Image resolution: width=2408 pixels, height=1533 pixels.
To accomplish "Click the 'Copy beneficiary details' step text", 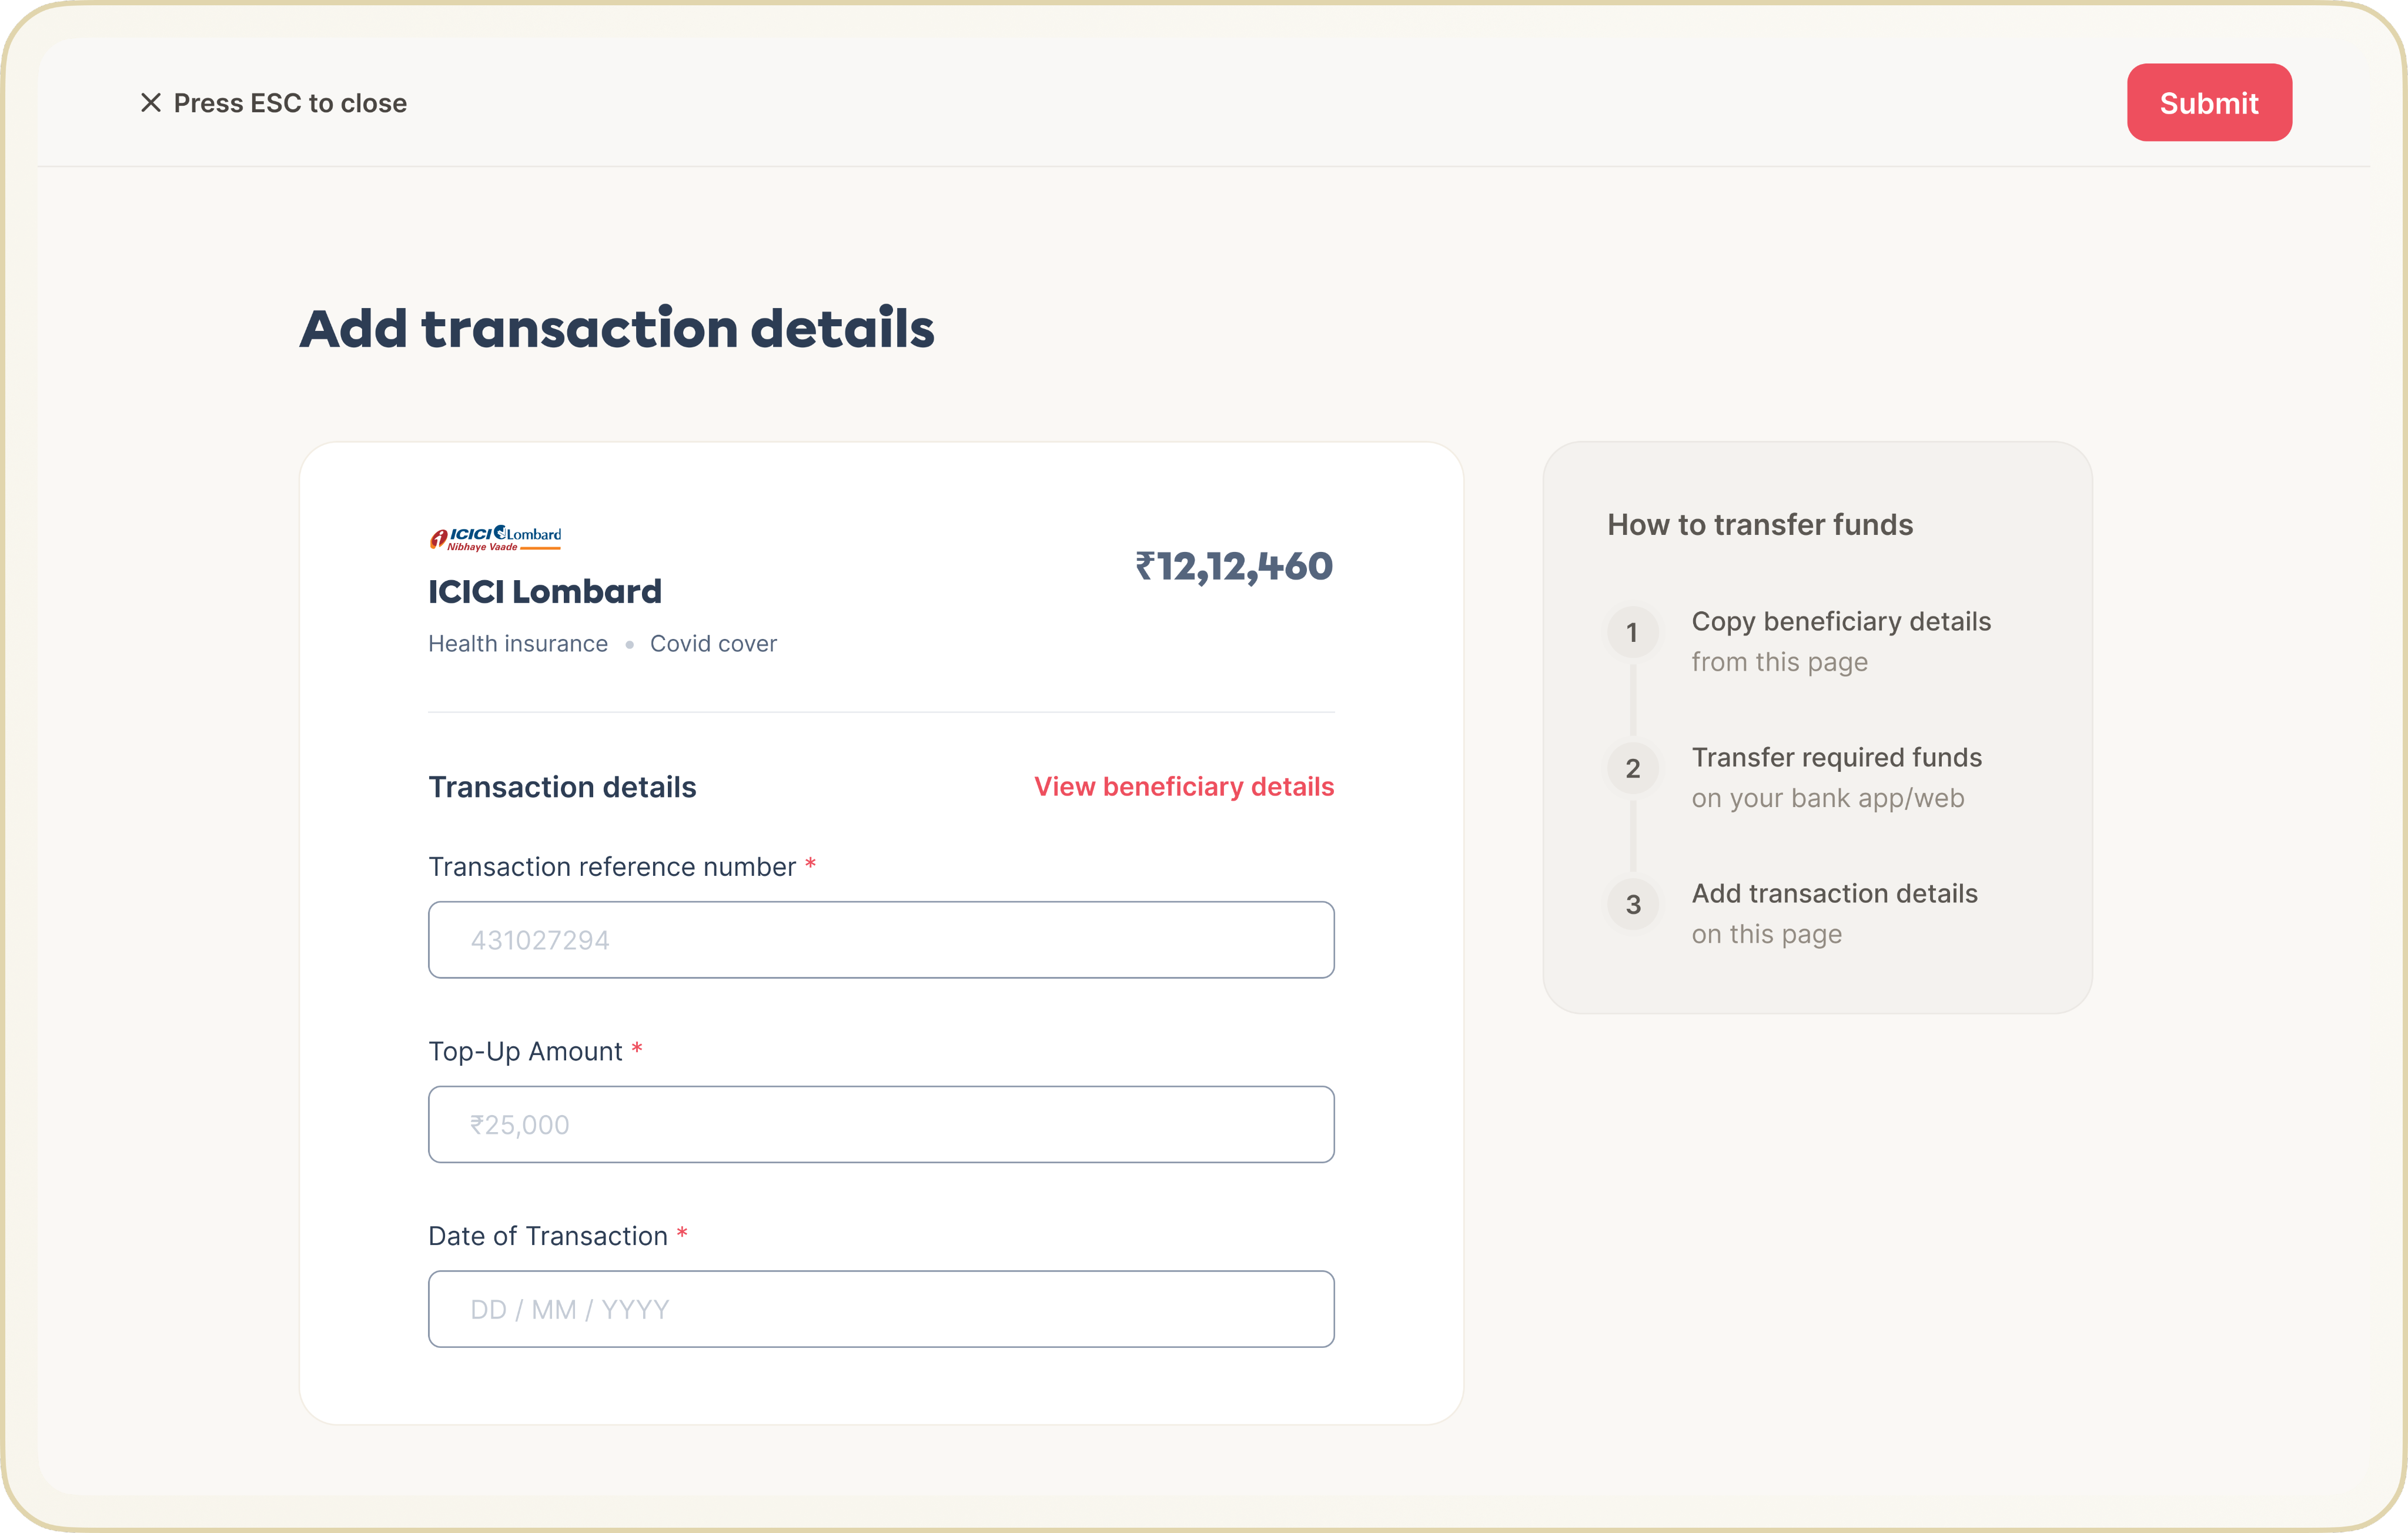I will click(1840, 622).
